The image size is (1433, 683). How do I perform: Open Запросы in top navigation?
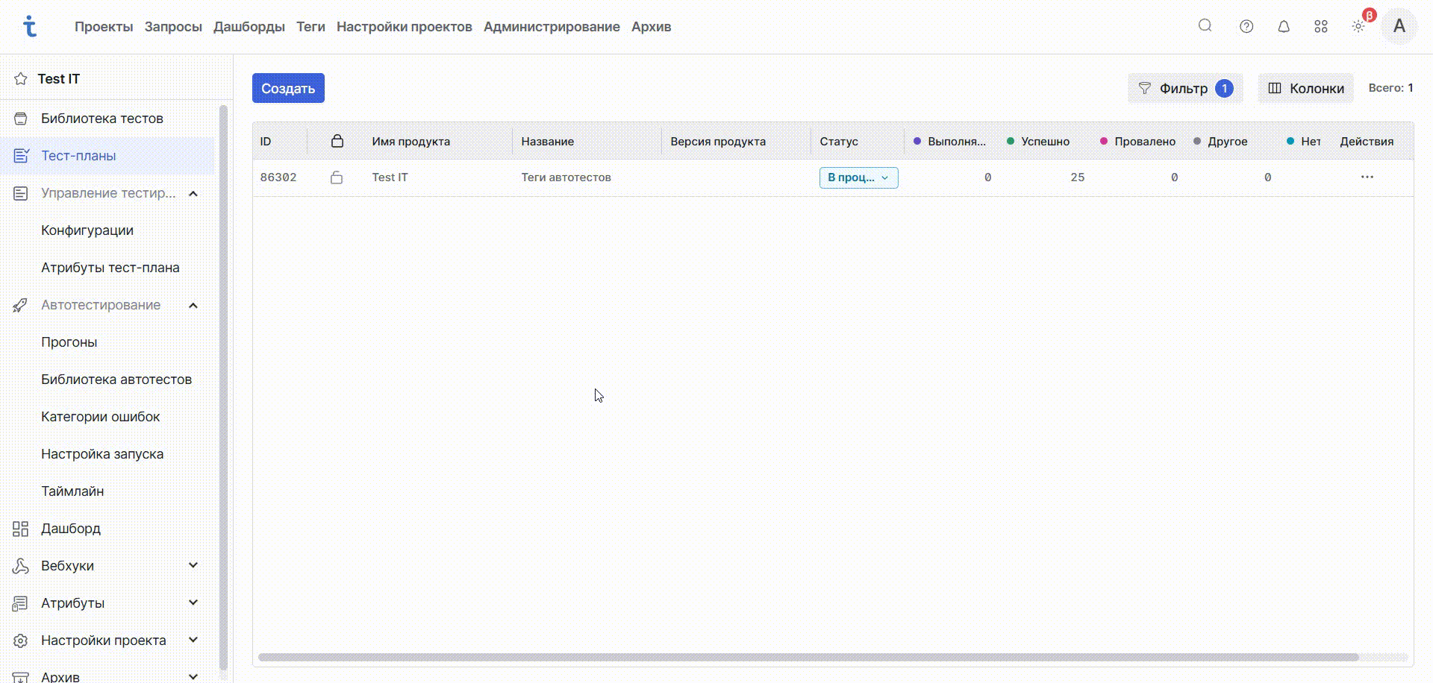click(x=173, y=27)
